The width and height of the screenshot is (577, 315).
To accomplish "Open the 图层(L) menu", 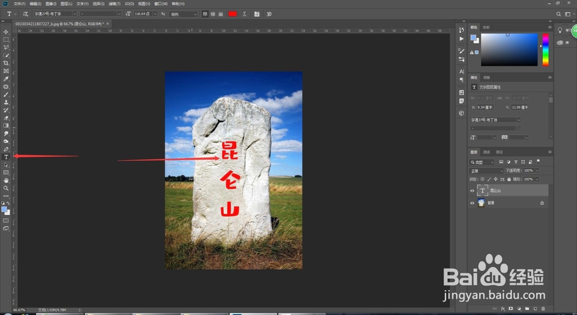I will point(66,3).
